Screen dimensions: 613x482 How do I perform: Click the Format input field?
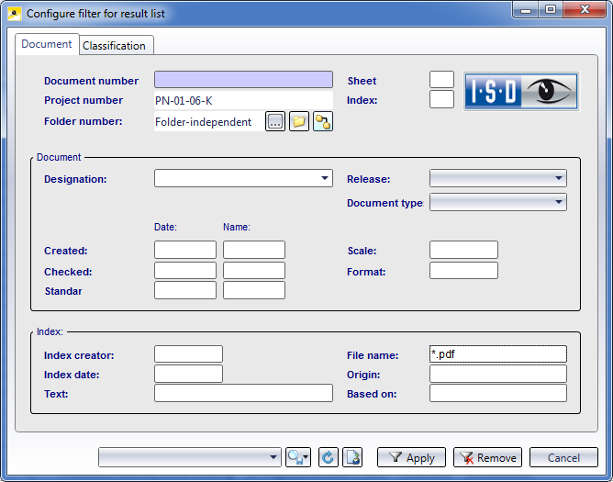[463, 270]
